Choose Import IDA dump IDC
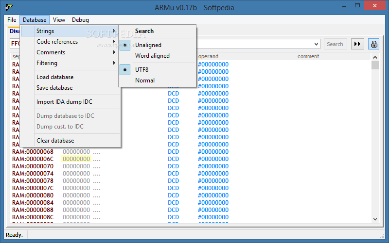The image size is (389, 243). (70, 102)
